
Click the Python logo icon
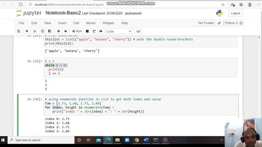point(219,13)
